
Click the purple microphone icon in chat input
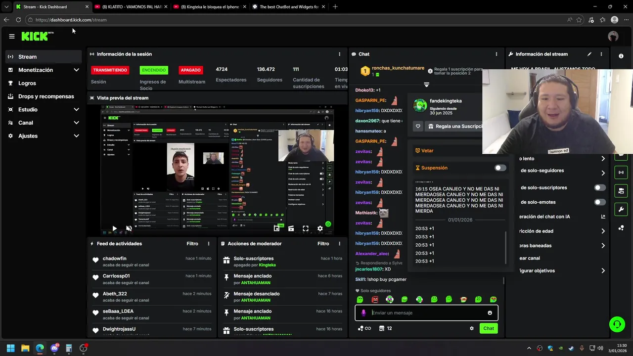point(363,312)
